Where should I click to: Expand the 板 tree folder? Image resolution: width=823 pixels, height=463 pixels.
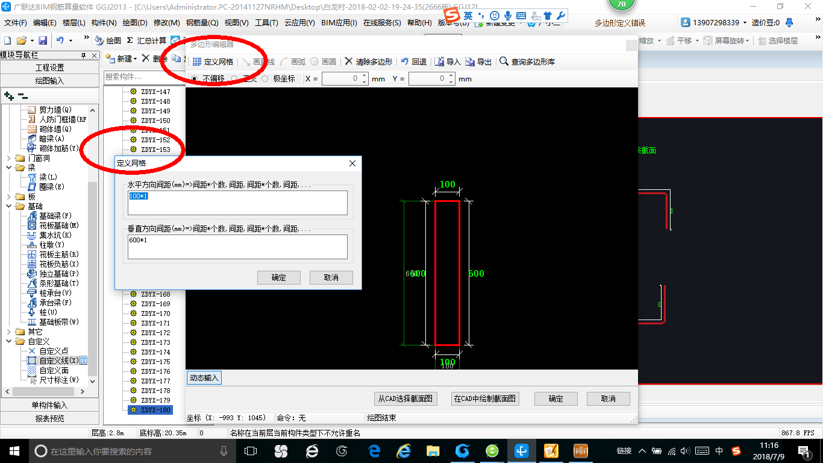8,197
